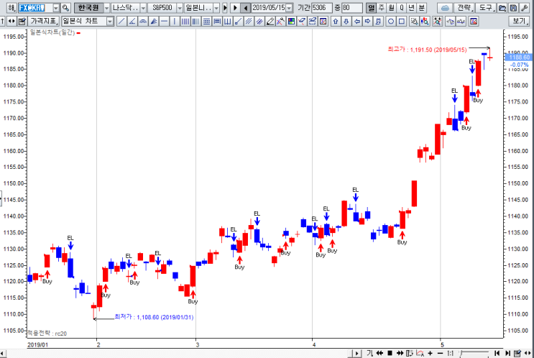Open the 도구 tools menu
The height and width of the screenshot is (358, 534).
486,8
